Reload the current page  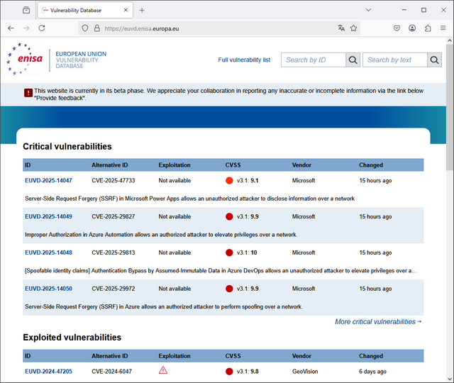pyautogui.click(x=42, y=28)
